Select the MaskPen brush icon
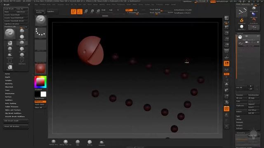264x148 pixels. (x=10, y=44)
